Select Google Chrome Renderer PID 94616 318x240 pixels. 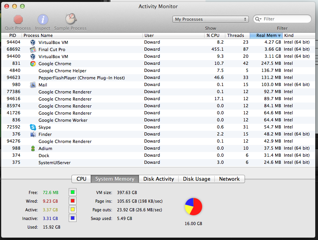pos(158,99)
